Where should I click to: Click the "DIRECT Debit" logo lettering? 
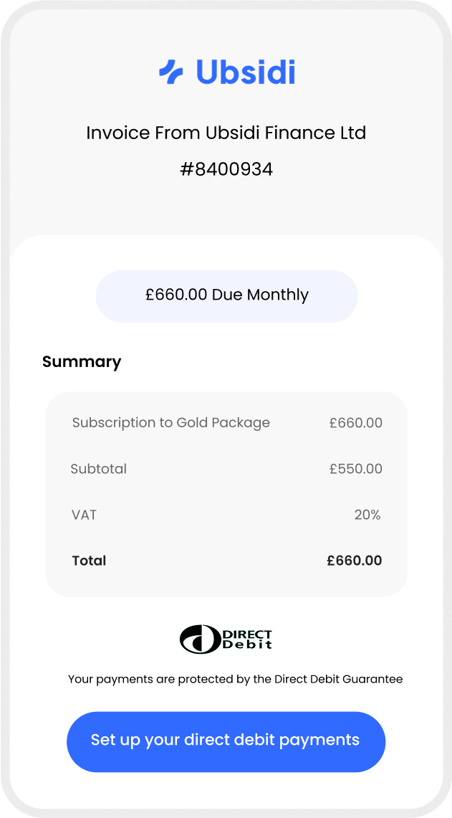click(247, 639)
